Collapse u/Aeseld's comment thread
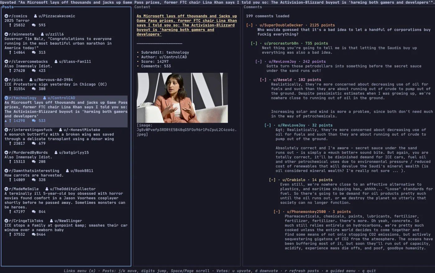Screen dimensions: 435x273 (x=263, y=79)
